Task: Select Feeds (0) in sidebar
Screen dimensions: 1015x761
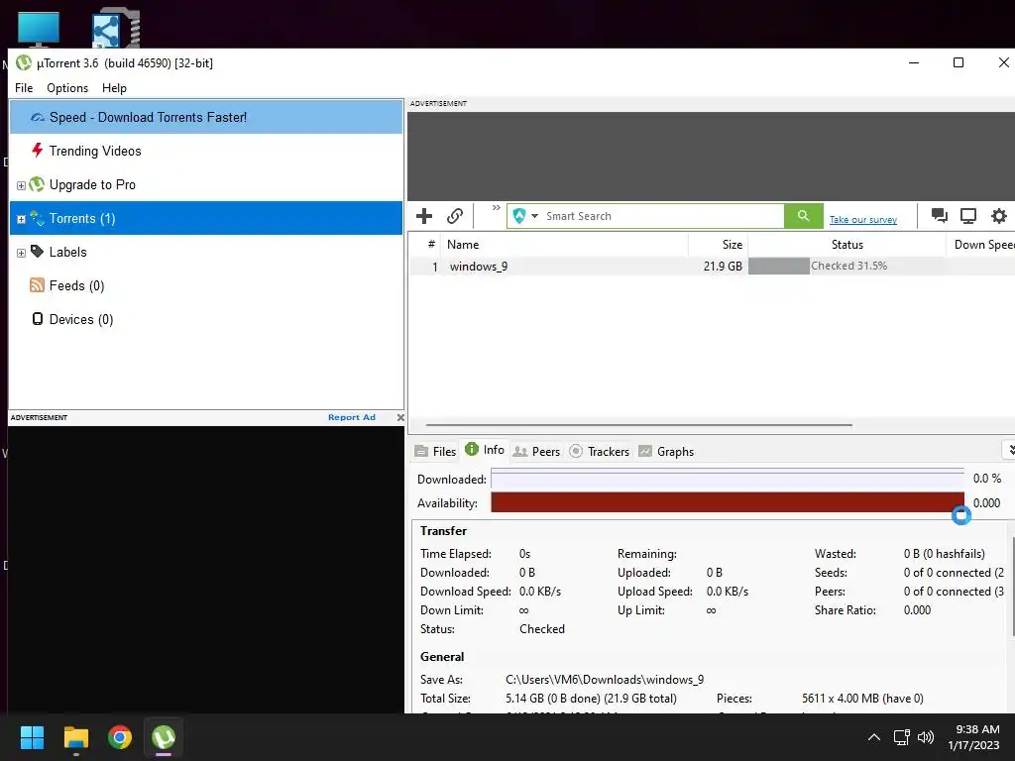Action: coord(206,285)
